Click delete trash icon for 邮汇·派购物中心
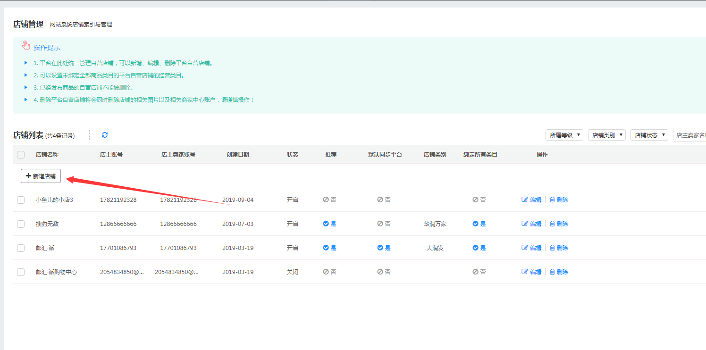 [552, 272]
